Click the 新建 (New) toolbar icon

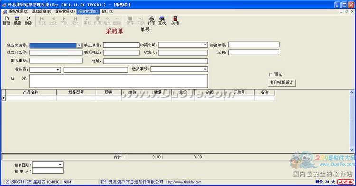[x=6, y=20]
